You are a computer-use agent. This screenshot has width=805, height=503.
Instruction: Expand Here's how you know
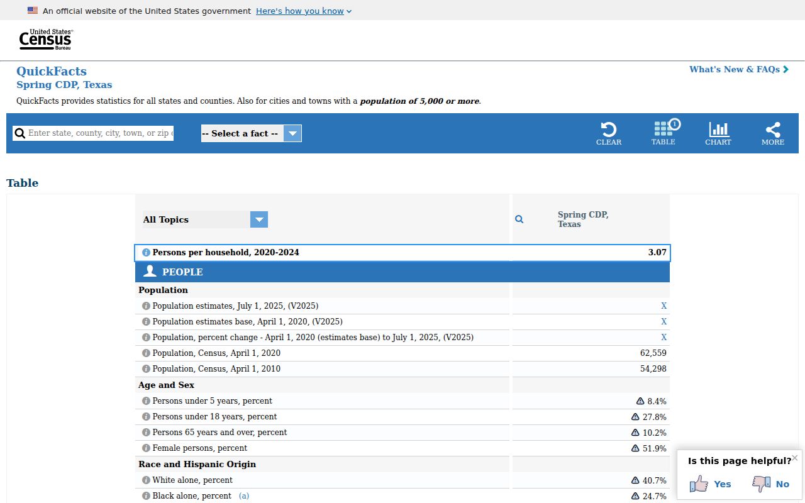tap(304, 11)
